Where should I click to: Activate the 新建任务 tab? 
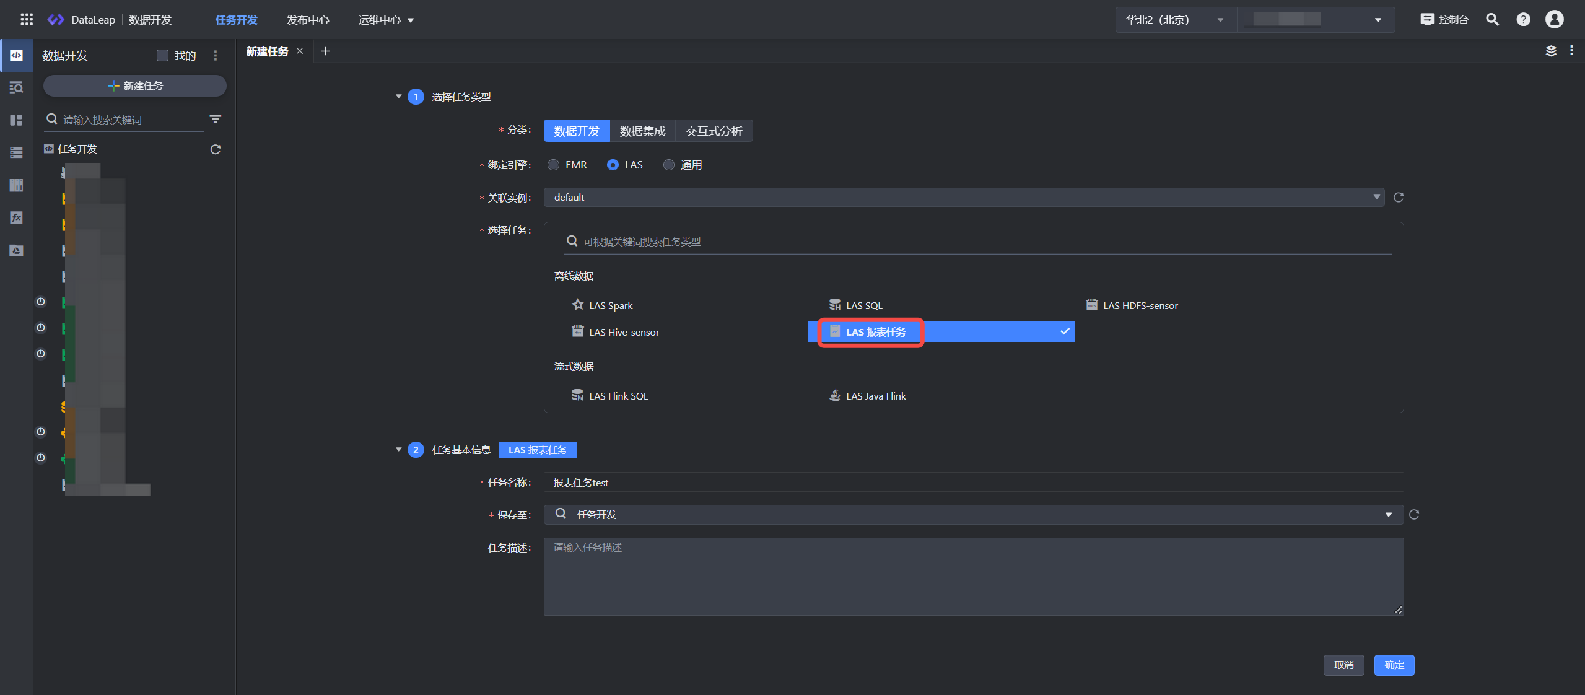coord(267,51)
